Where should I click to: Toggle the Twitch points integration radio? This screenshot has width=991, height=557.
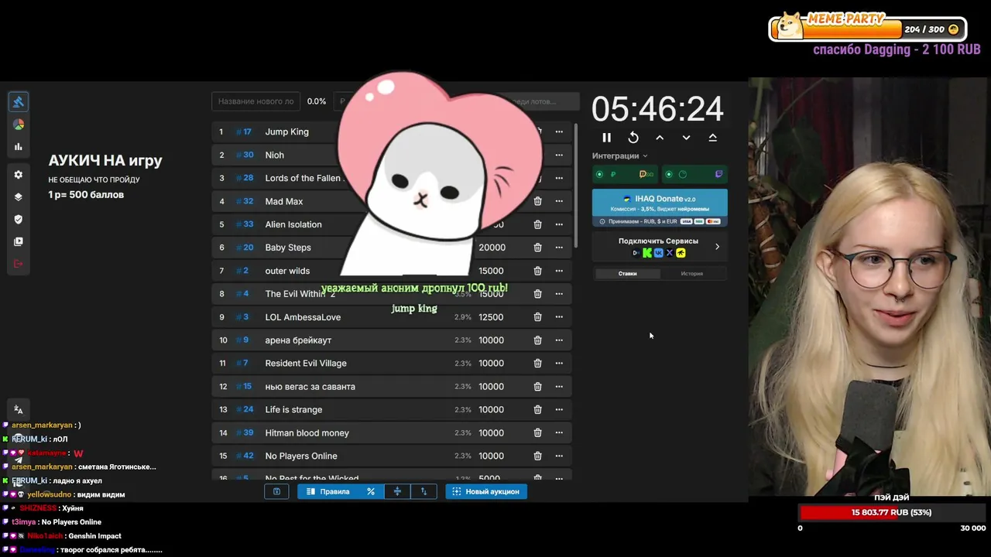point(669,174)
